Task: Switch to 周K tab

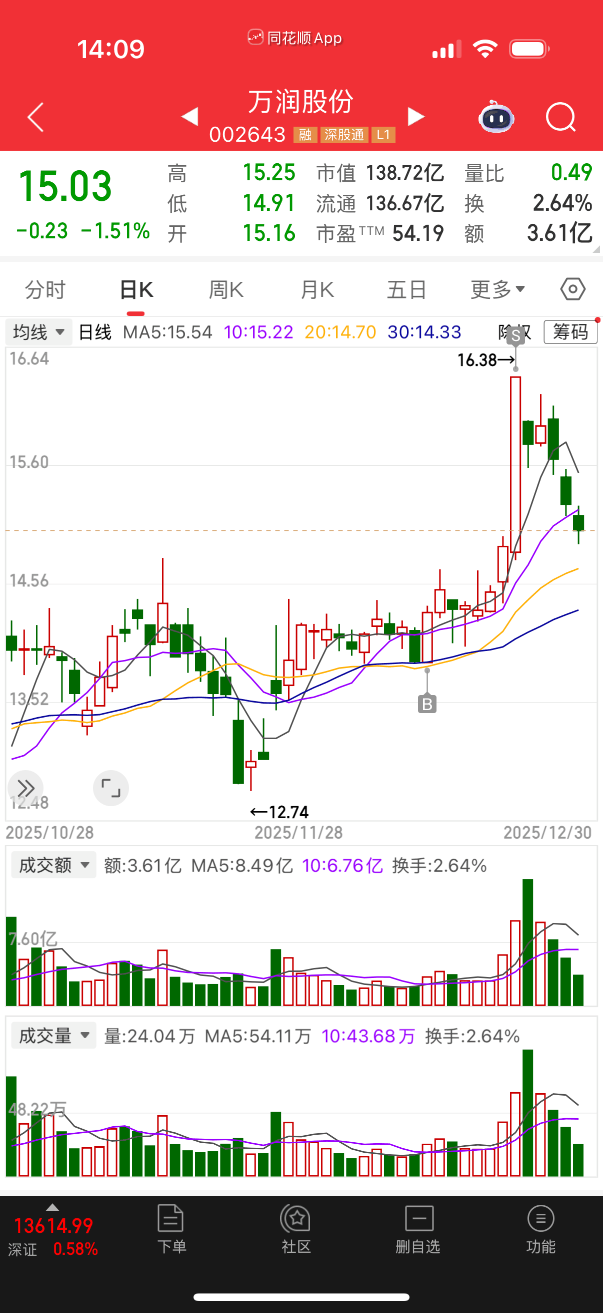Action: [x=226, y=289]
